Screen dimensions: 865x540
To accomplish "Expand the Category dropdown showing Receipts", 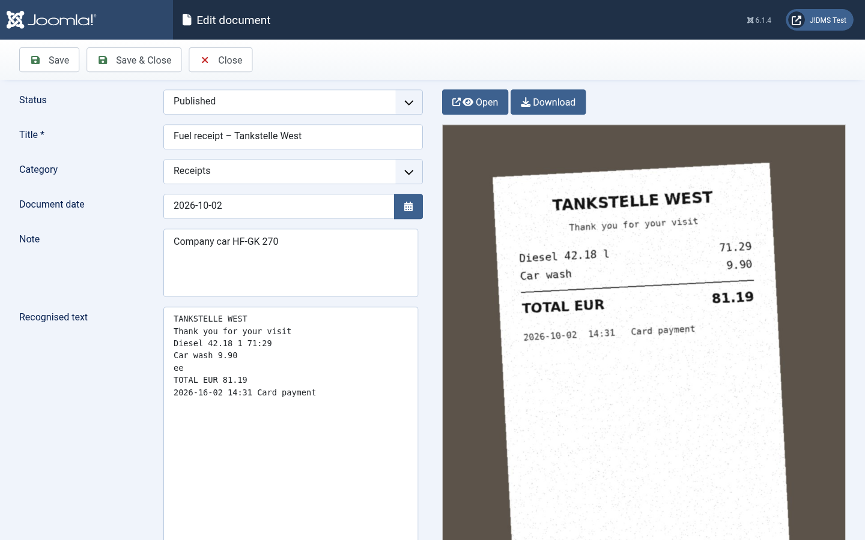I will (x=293, y=172).
